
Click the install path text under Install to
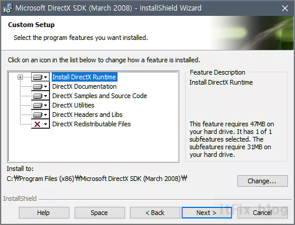[97, 179]
